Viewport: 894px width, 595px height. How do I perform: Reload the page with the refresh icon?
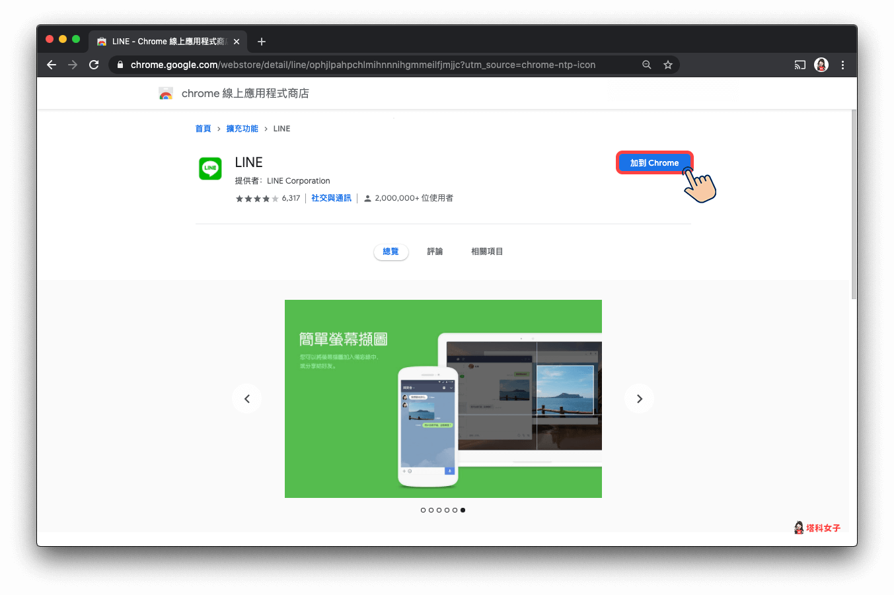[94, 65]
